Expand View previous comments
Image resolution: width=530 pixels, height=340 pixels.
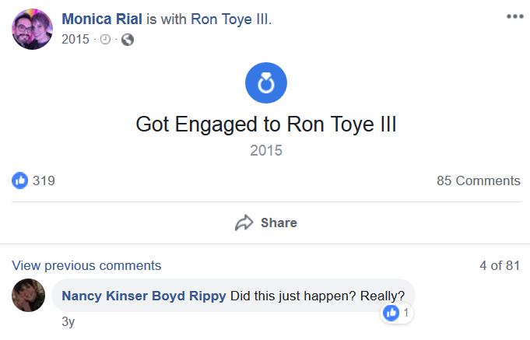click(86, 265)
